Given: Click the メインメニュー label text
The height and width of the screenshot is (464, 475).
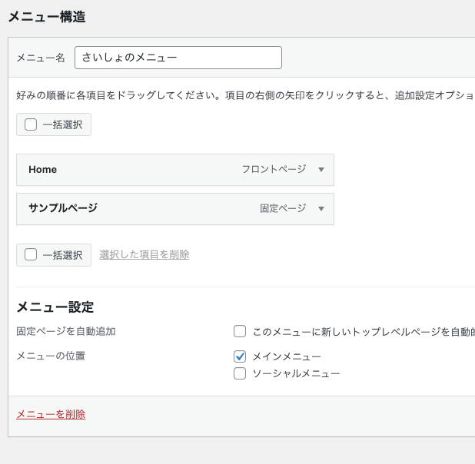Looking at the screenshot, I should 287,356.
